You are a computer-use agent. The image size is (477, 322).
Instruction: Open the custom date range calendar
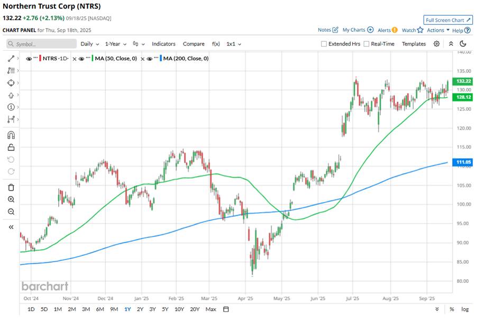[226, 309]
